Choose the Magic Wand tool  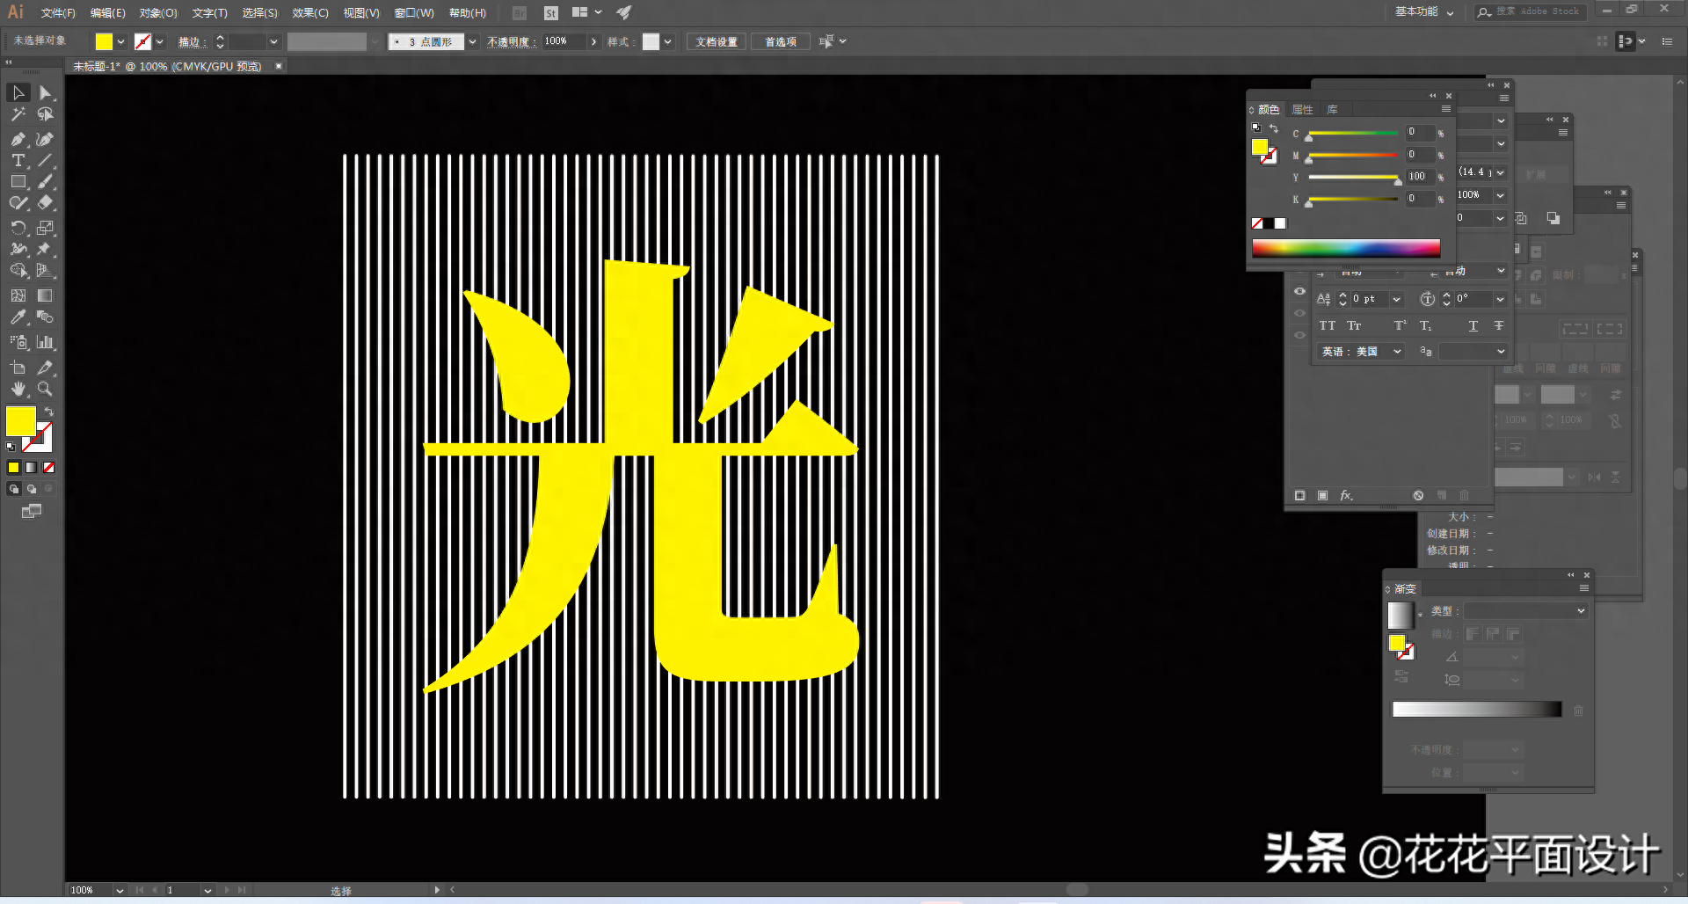(18, 114)
